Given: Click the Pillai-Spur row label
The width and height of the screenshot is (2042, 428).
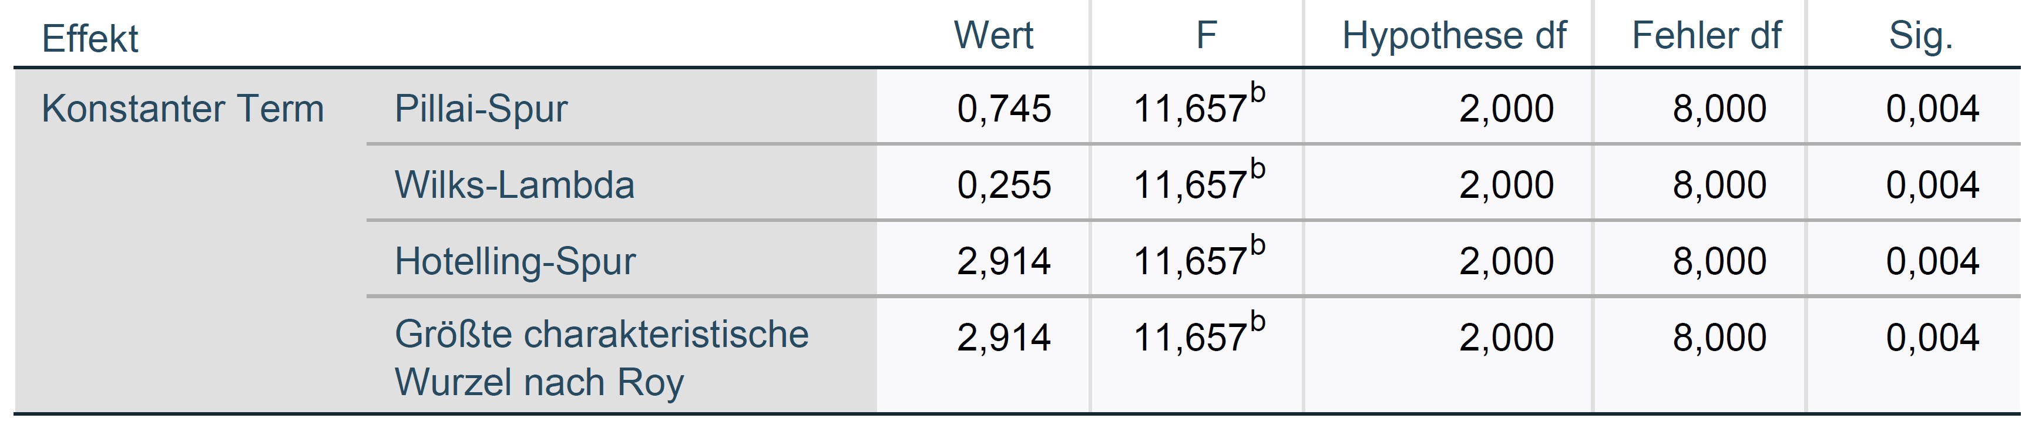Looking at the screenshot, I should pyautogui.click(x=481, y=109).
